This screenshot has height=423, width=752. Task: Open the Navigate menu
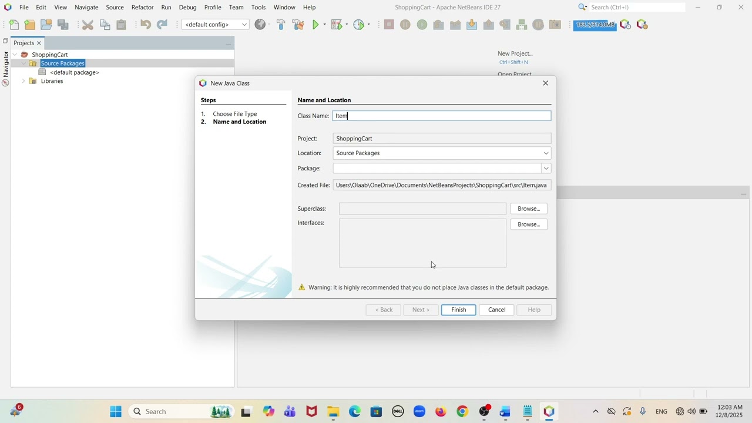86,7
